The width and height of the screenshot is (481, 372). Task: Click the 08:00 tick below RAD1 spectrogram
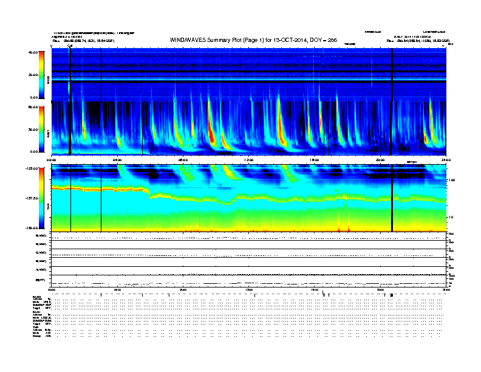183,160
